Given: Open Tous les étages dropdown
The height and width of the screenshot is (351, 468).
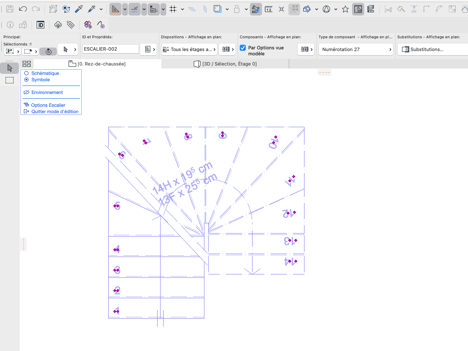Looking at the screenshot, I should point(189,49).
